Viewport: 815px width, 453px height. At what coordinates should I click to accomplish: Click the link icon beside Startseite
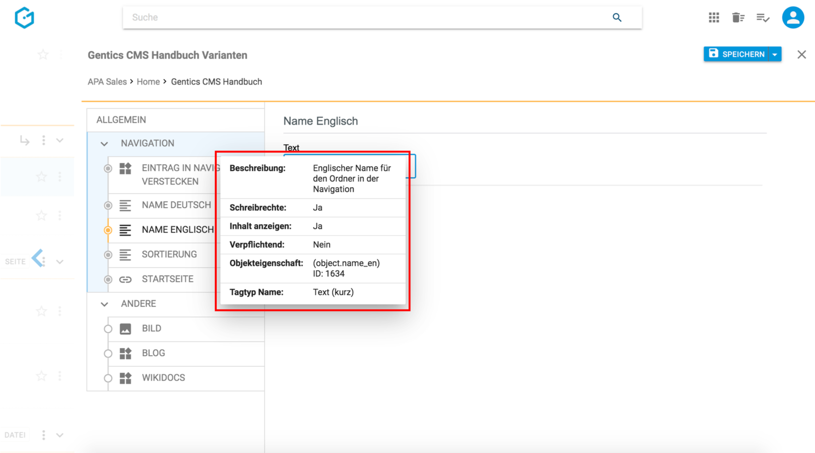point(125,280)
